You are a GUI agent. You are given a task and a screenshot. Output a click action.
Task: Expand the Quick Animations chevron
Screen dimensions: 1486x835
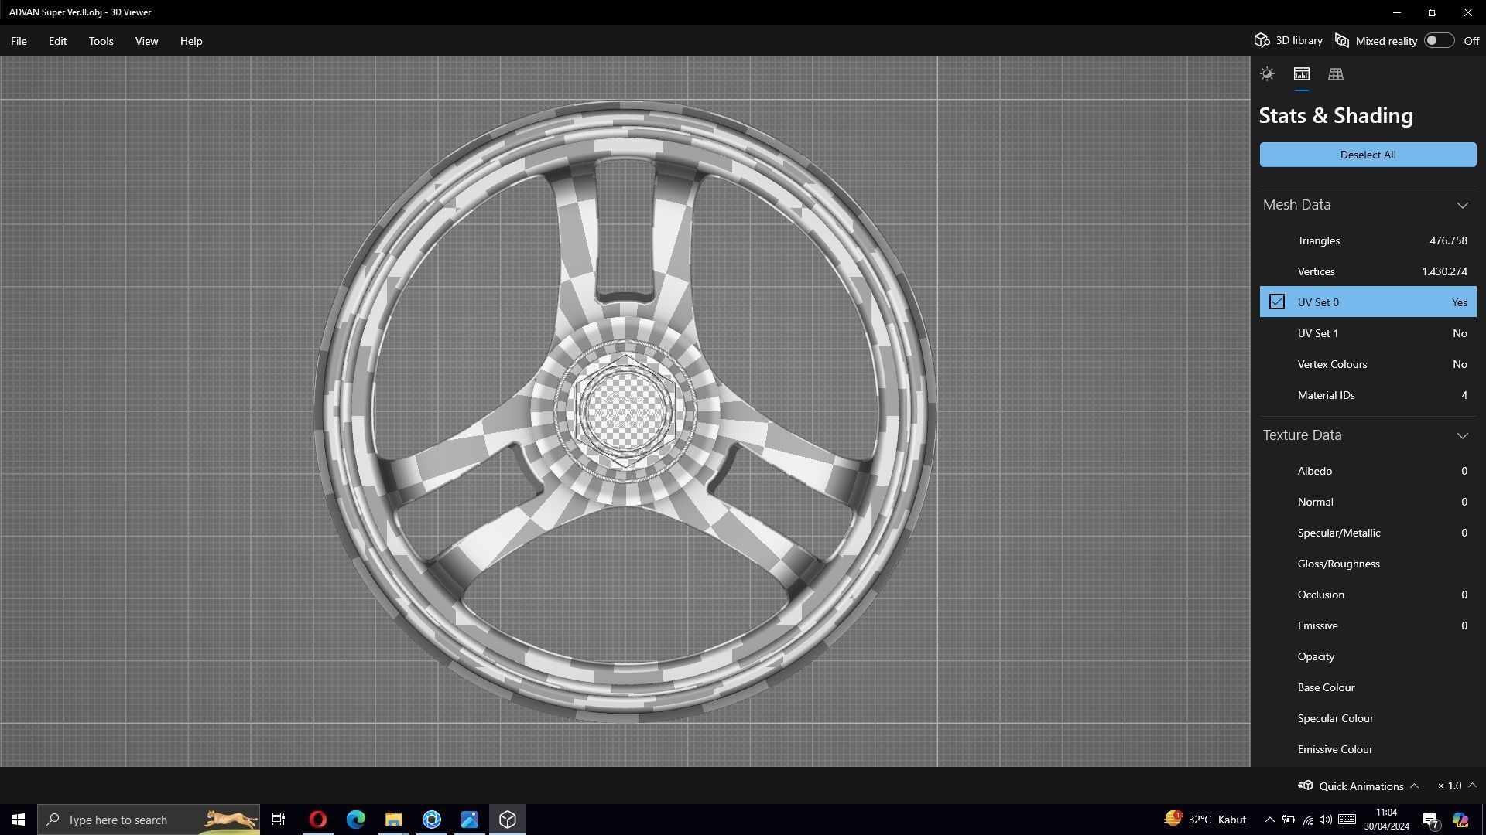(1414, 786)
